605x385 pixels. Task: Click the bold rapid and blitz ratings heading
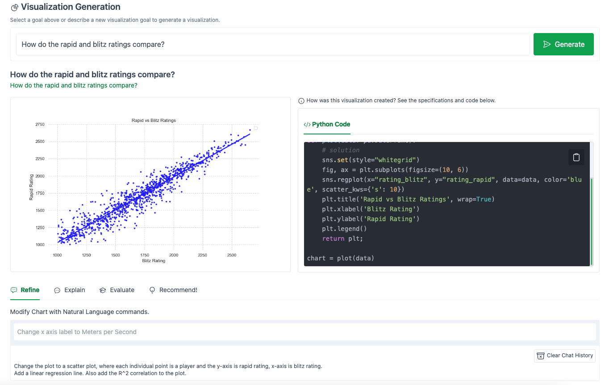92,75
